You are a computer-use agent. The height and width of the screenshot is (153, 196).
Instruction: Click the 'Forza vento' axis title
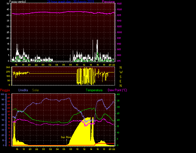point(18,2)
